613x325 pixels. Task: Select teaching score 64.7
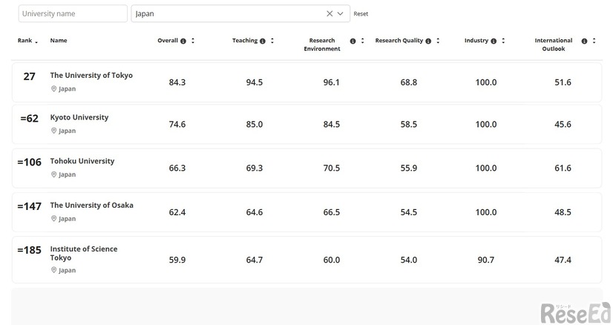pyautogui.click(x=255, y=260)
